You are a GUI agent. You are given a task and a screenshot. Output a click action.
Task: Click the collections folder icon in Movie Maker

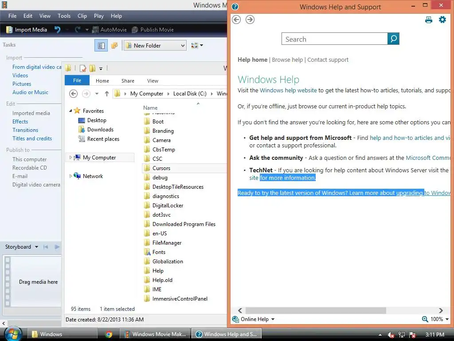pos(114,46)
